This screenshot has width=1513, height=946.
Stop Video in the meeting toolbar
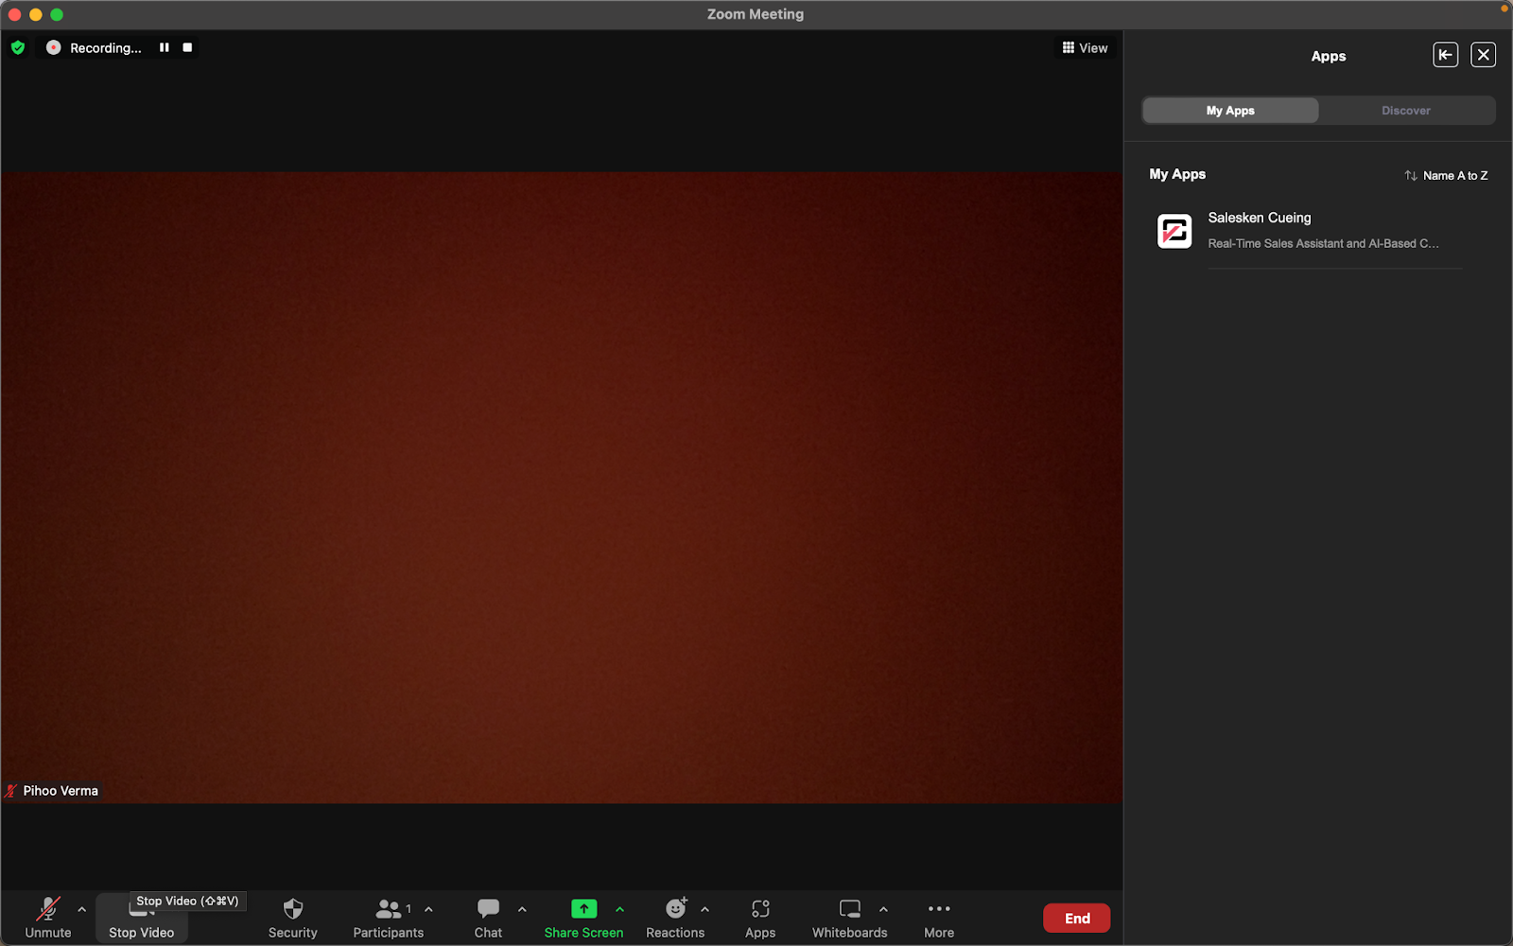coord(141,920)
